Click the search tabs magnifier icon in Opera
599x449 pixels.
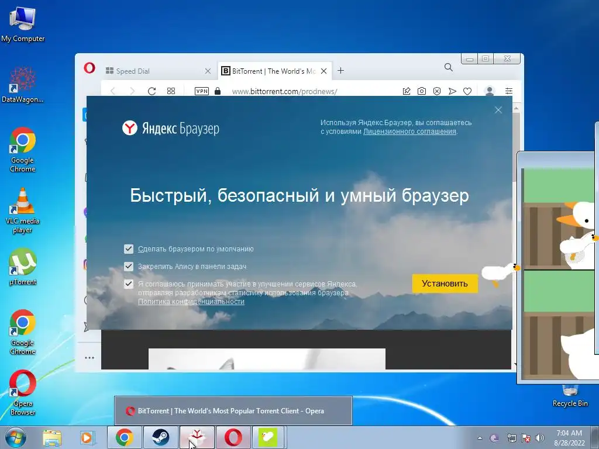point(449,68)
